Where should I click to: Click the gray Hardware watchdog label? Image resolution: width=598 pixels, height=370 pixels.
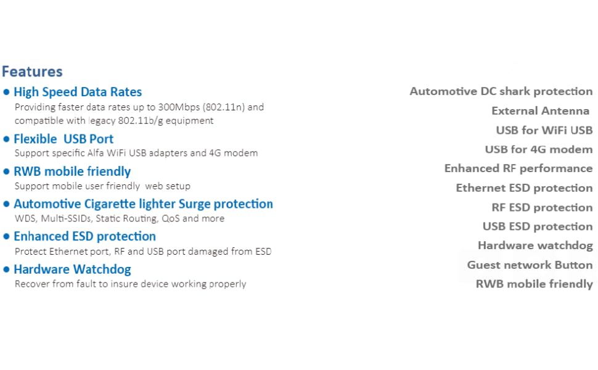tap(535, 245)
